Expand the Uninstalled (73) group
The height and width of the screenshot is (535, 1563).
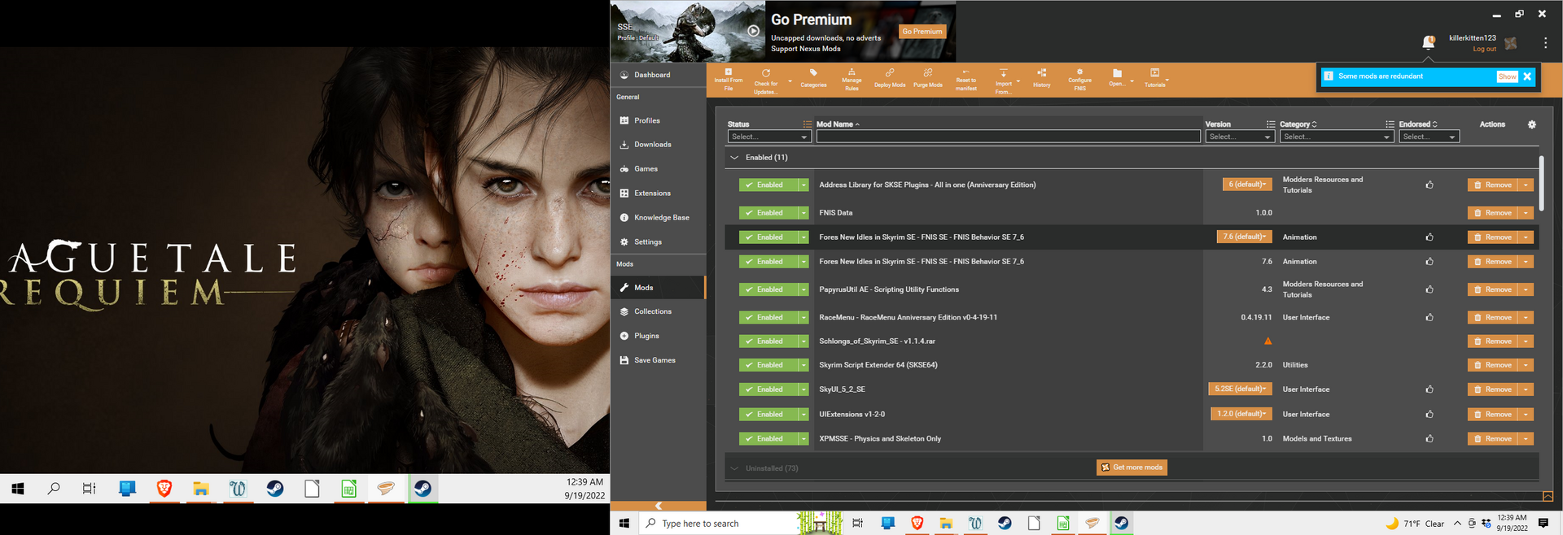point(734,468)
